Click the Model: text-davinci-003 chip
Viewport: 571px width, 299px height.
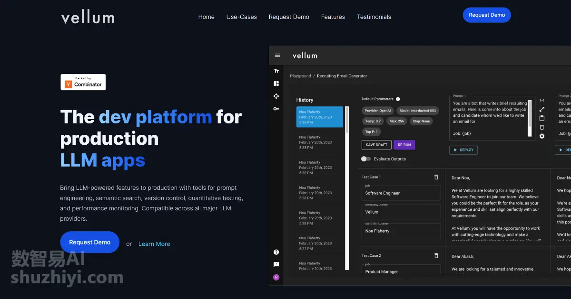click(418, 111)
